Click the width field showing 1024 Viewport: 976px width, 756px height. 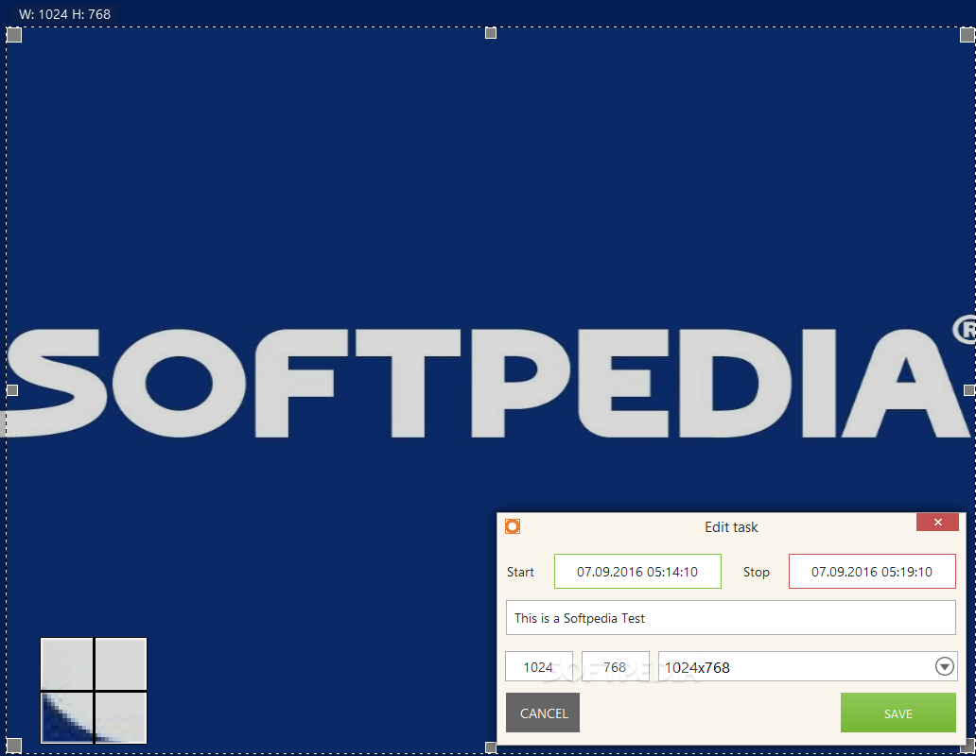[538, 666]
